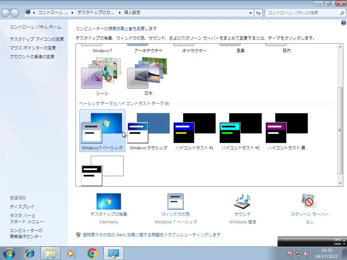Click the help question mark icon
The height and width of the screenshot is (260, 347).
click(344, 23)
